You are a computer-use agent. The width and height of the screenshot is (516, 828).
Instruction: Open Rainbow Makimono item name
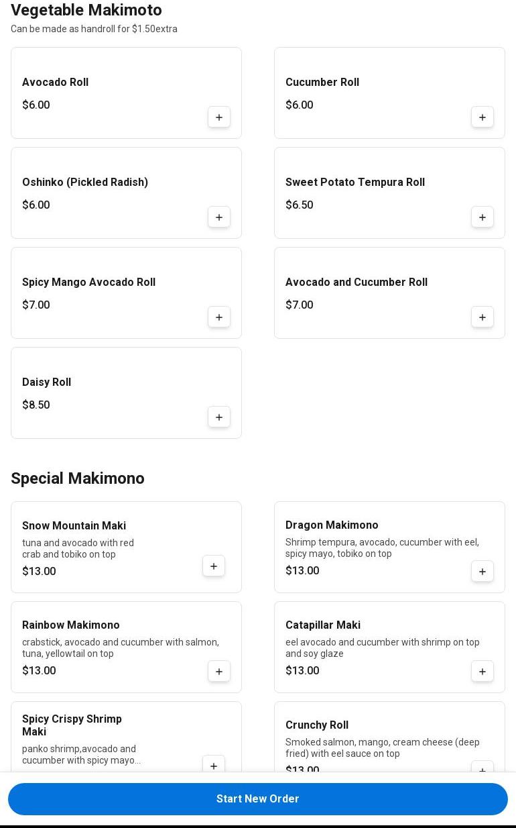(71, 625)
